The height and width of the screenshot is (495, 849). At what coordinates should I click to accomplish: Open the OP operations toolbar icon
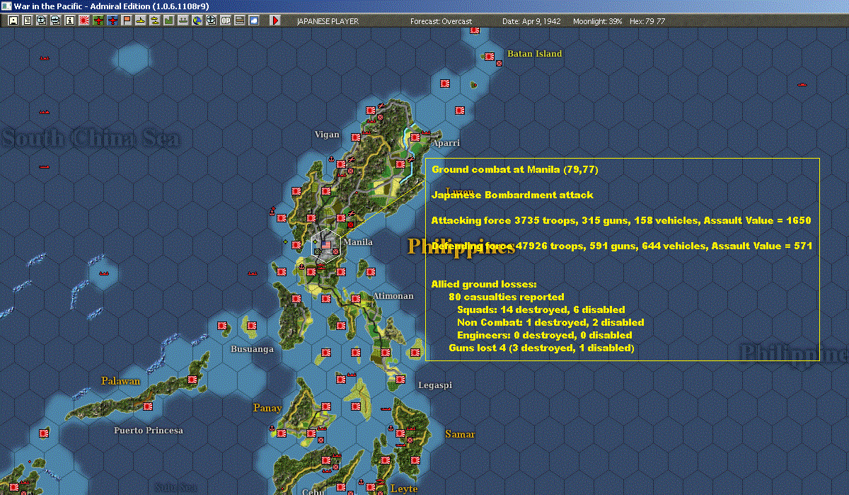tap(226, 21)
